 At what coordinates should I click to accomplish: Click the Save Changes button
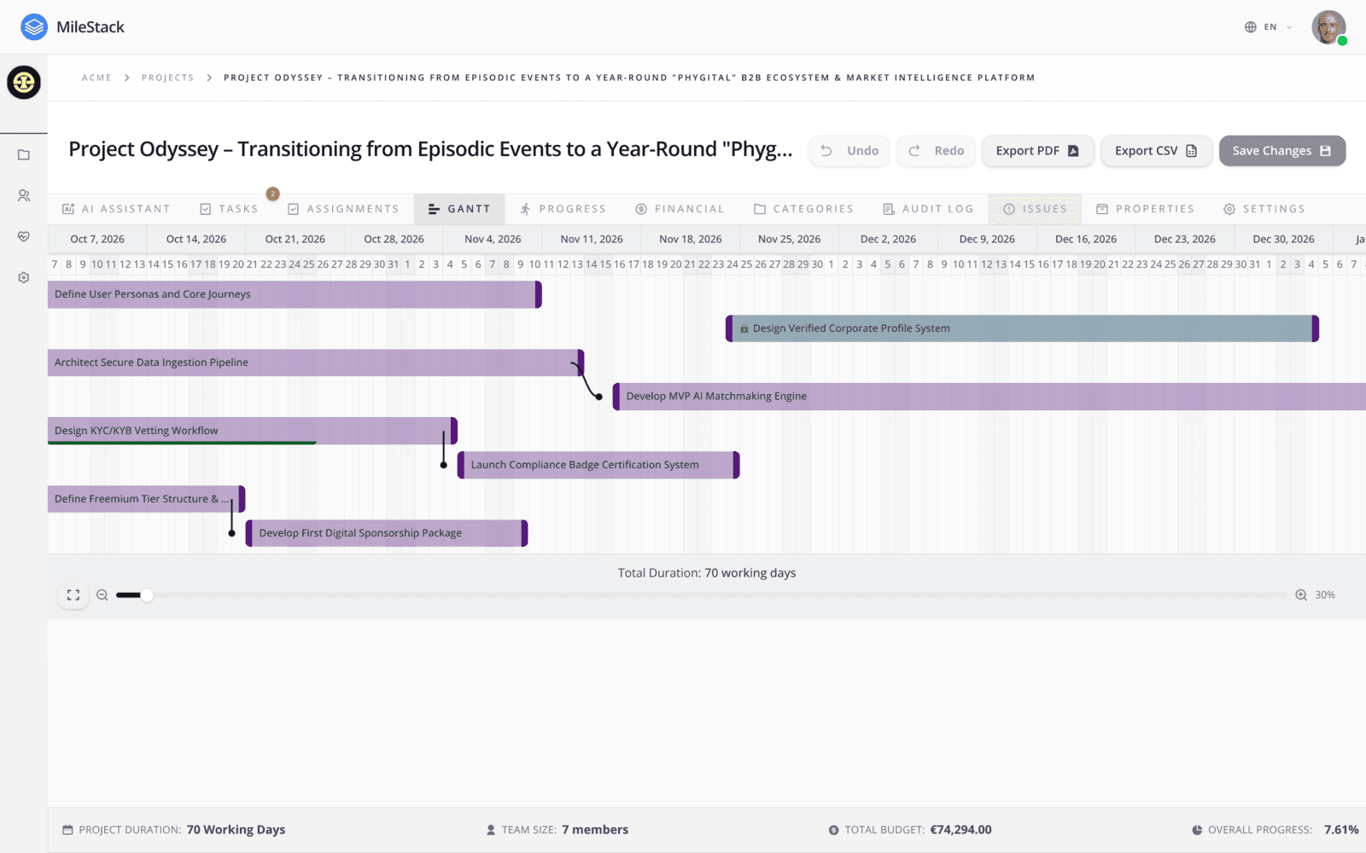tap(1282, 151)
